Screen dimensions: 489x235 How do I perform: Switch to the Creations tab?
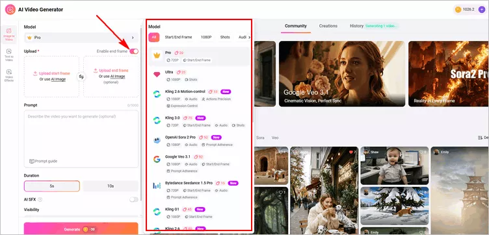[328, 26]
